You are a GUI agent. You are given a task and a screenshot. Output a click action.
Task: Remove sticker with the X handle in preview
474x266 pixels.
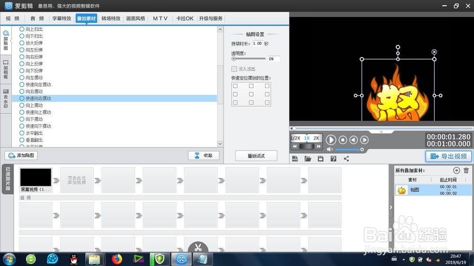pyautogui.click(x=434, y=52)
